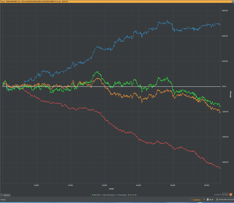Screen dimensions: 234x203
Task: Open the Feedback link
Action: [197, 200]
